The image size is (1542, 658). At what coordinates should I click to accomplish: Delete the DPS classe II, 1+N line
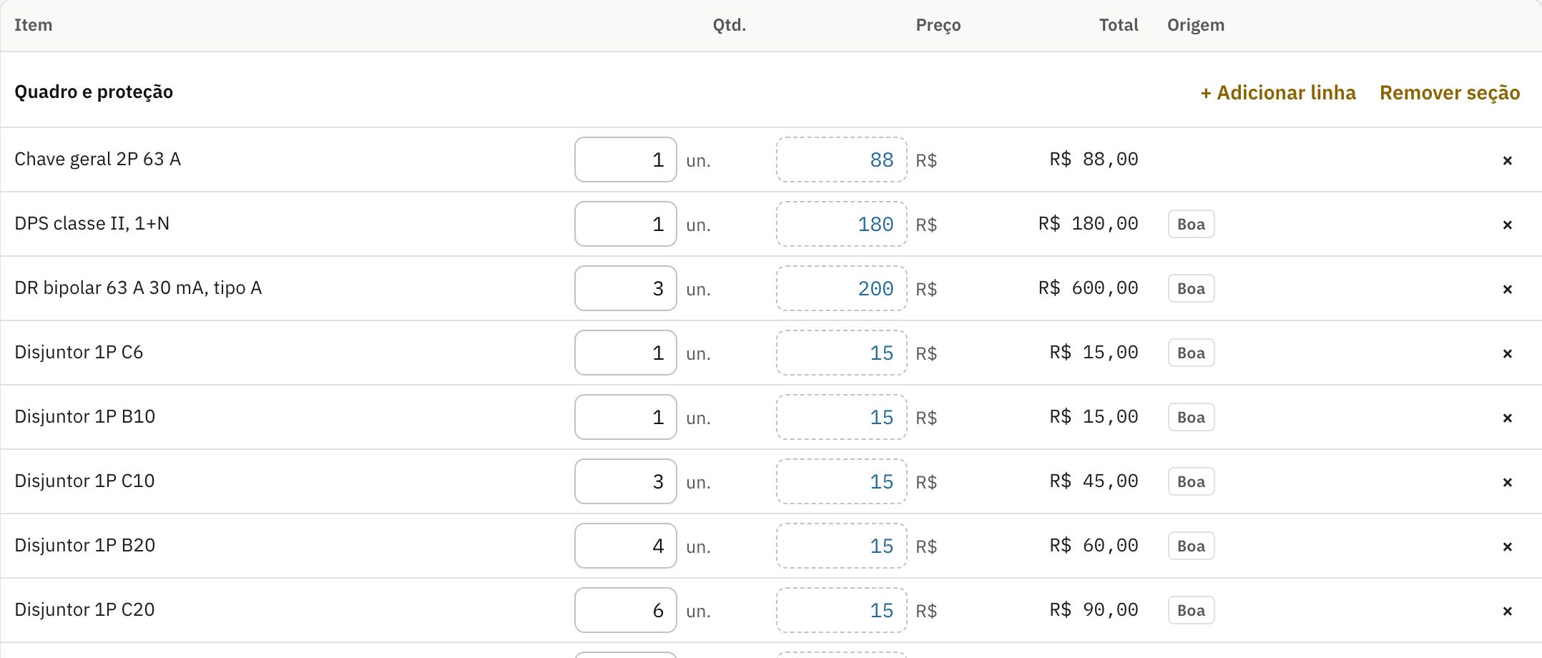tap(1507, 225)
